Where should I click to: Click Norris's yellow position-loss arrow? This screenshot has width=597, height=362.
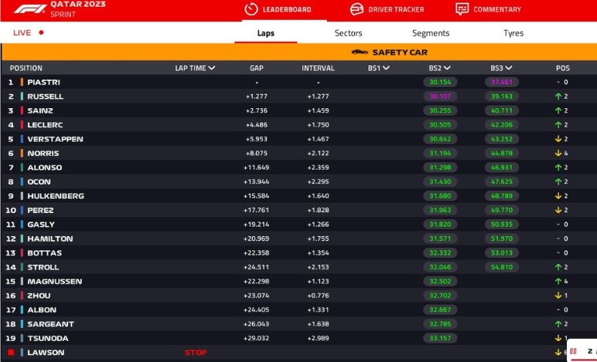557,154
